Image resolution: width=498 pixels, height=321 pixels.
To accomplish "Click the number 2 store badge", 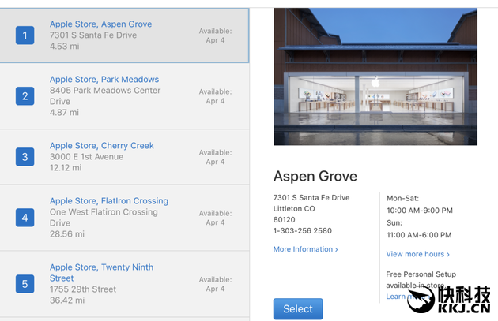I will click(x=25, y=96).
